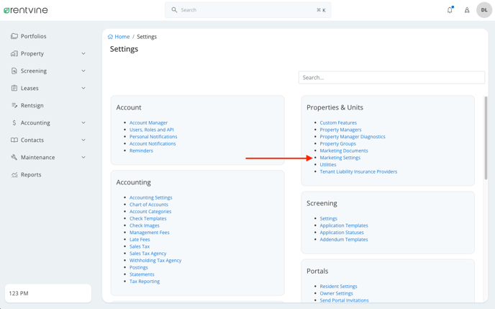Focus the top global Search bar
The width and height of the screenshot is (495, 309).
coord(247,10)
